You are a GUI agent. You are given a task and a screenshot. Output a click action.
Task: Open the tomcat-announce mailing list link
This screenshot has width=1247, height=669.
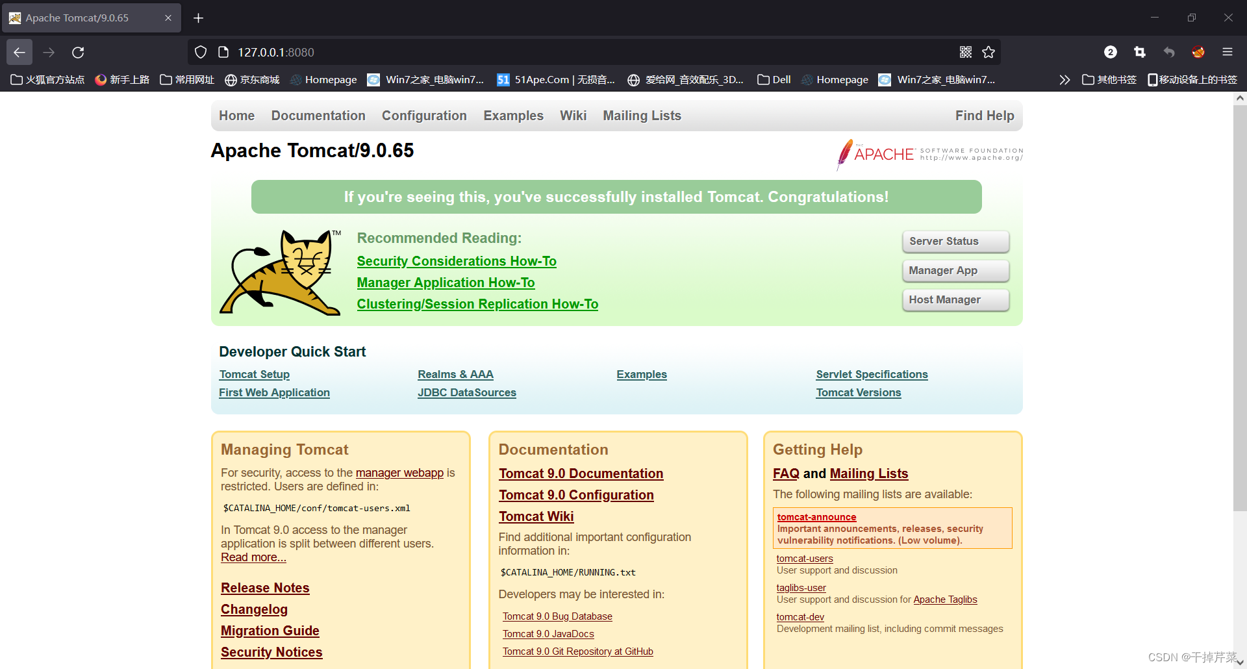[816, 517]
